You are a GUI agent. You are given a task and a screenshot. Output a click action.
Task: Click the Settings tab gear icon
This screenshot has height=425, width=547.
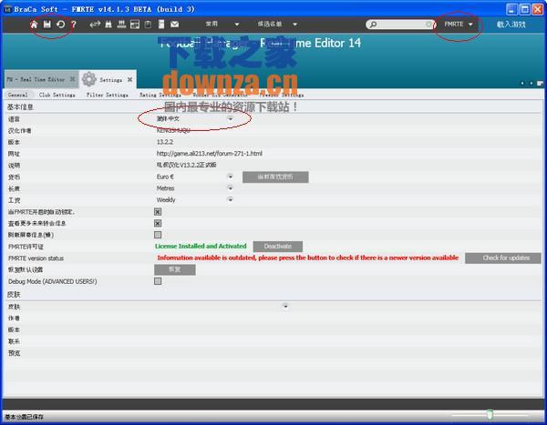point(88,79)
